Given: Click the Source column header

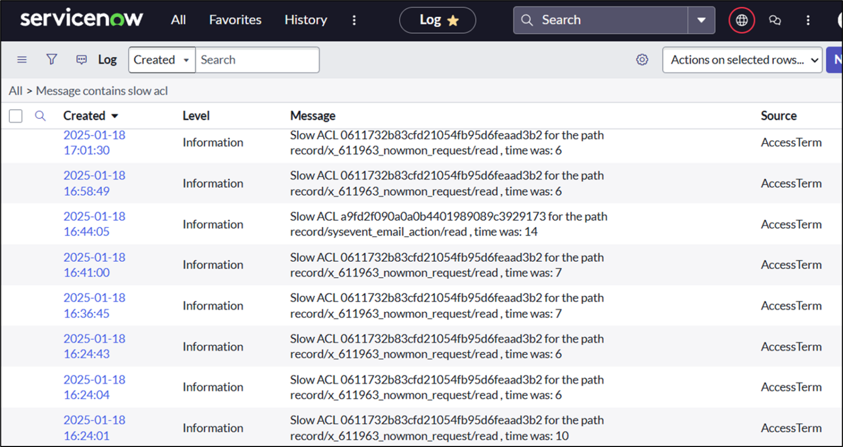Looking at the screenshot, I should (x=779, y=116).
